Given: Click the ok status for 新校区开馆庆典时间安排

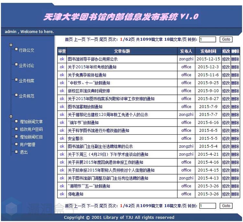Looking at the screenshot, I should pyautogui.click(x=62, y=91).
